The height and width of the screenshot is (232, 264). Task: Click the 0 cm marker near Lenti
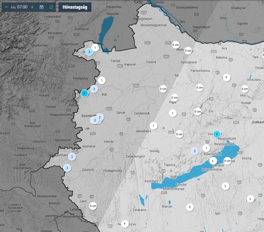click(x=93, y=206)
